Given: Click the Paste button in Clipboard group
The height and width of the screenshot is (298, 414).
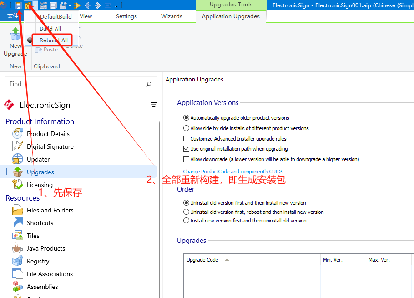Looking at the screenshot, I should click(x=47, y=50).
